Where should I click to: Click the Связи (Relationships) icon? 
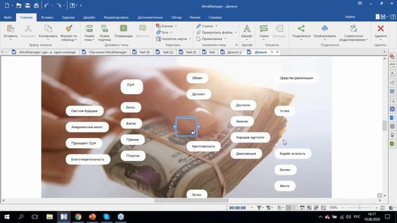pos(264,28)
